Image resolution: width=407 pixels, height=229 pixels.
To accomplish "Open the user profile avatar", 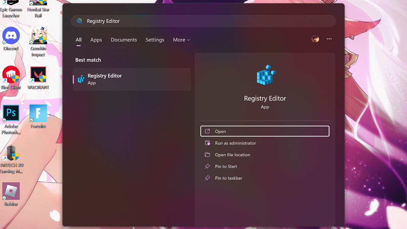I will (315, 39).
